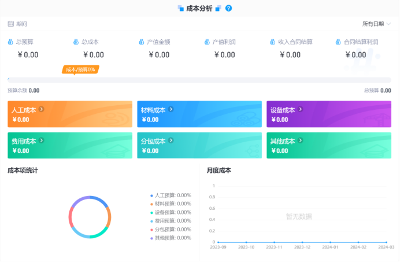Click the money bag icon beside 总预算

click(x=10, y=42)
